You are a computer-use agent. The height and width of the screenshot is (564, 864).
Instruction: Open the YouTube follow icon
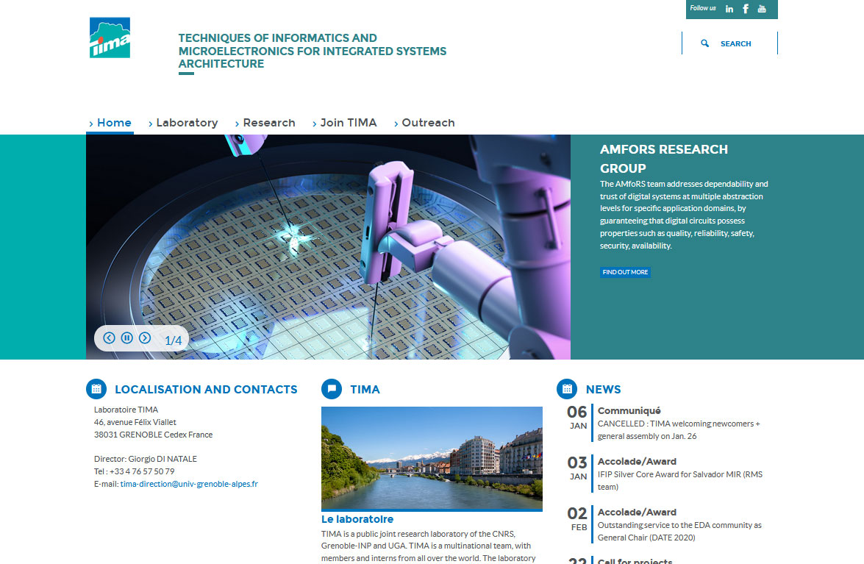coord(762,9)
